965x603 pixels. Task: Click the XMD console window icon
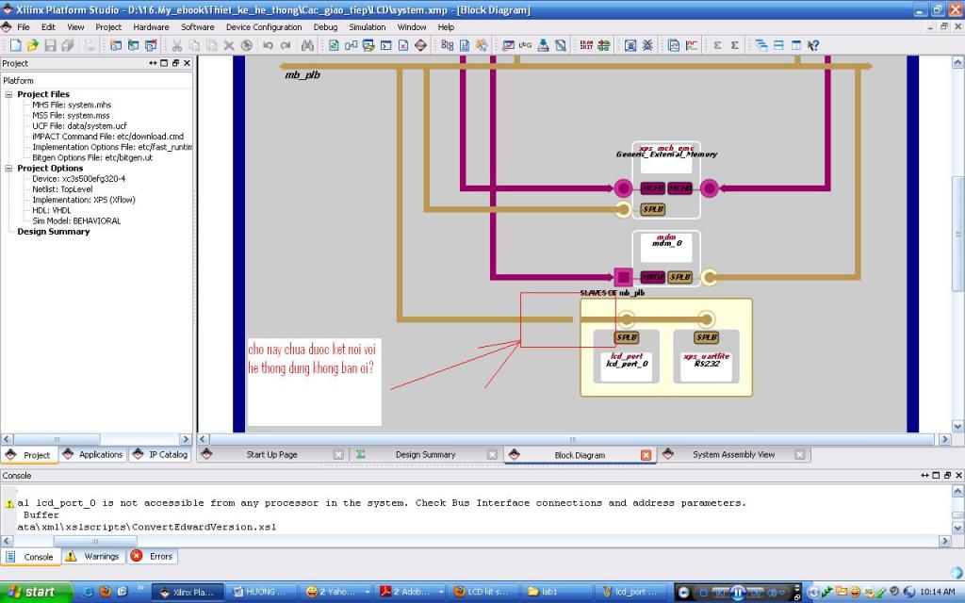pyautogui.click(x=385, y=45)
